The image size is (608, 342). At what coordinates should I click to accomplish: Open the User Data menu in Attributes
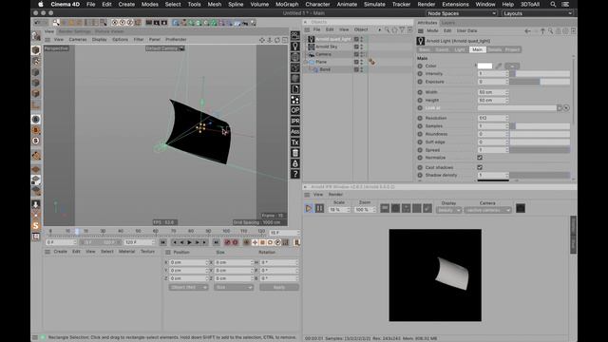pyautogui.click(x=466, y=30)
